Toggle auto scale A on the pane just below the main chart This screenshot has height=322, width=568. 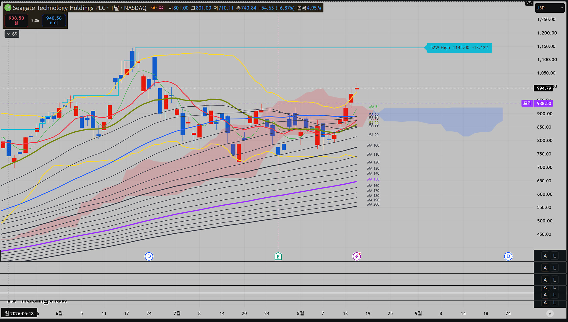click(545, 268)
